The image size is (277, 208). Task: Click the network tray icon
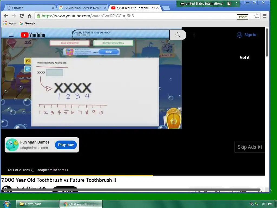tap(256, 204)
